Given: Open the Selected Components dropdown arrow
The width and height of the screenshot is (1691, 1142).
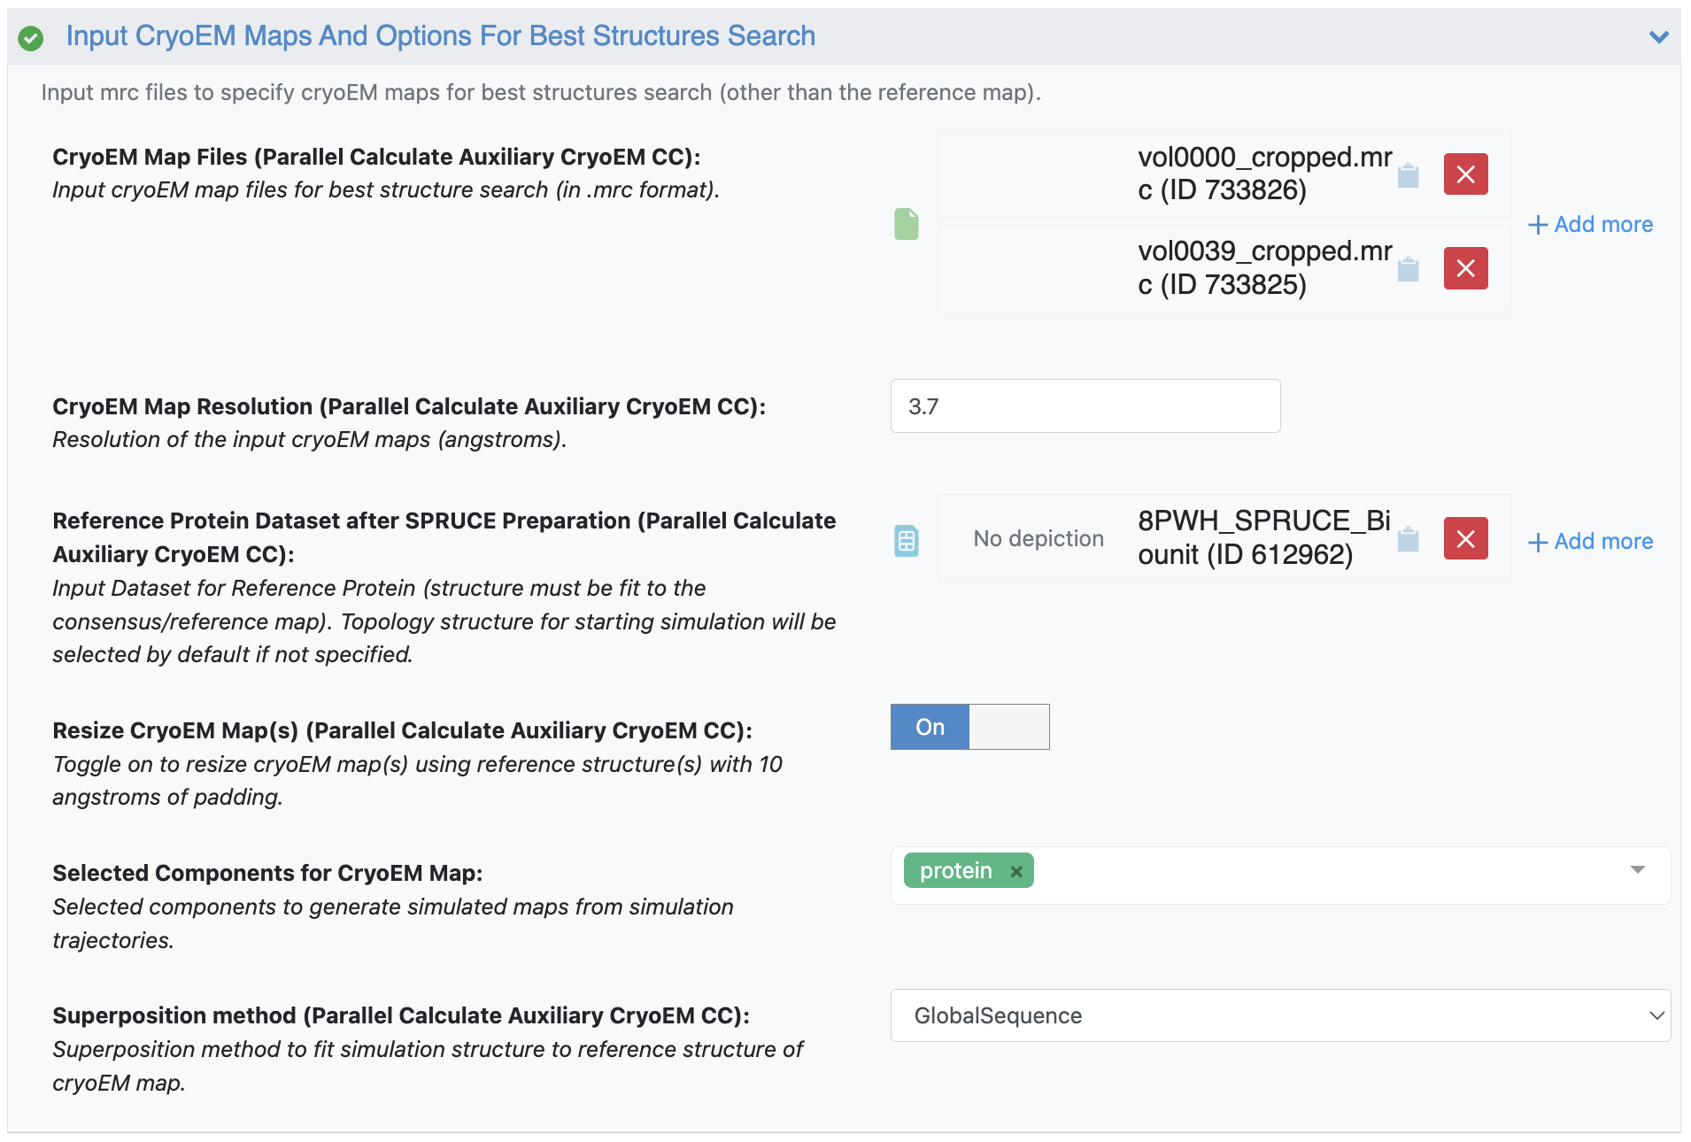Looking at the screenshot, I should [x=1637, y=870].
